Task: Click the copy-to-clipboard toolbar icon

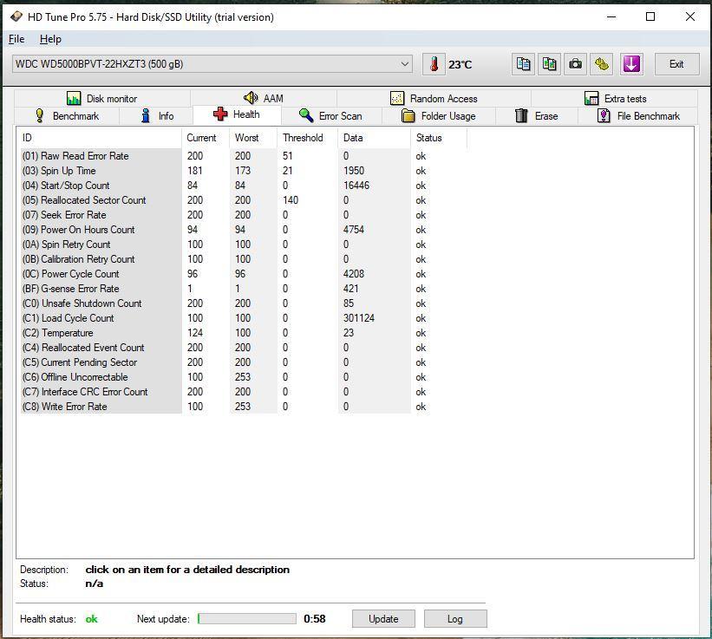Action: pyautogui.click(x=523, y=64)
